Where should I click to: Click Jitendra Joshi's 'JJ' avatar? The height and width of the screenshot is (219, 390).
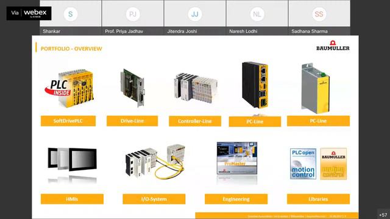point(195,14)
